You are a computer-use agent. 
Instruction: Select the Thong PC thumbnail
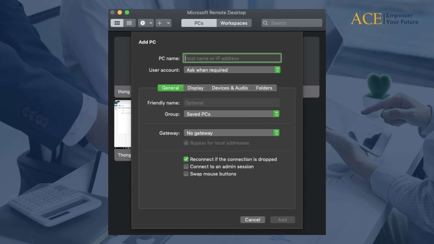tap(123, 130)
